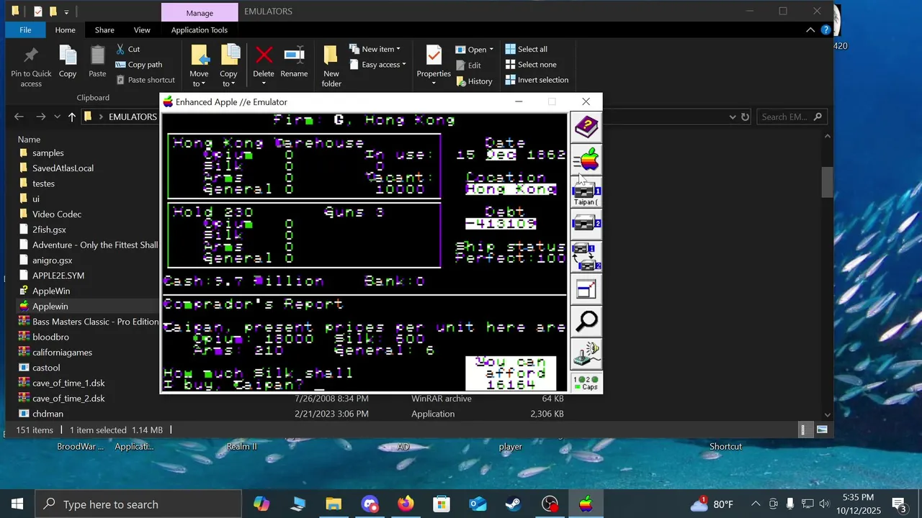Open OBS Studio from taskbar
This screenshot has height=518, width=922.
pyautogui.click(x=550, y=504)
